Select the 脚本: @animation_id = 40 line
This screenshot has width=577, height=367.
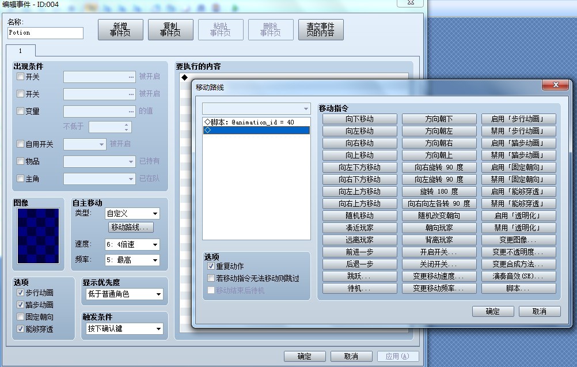[x=256, y=122]
